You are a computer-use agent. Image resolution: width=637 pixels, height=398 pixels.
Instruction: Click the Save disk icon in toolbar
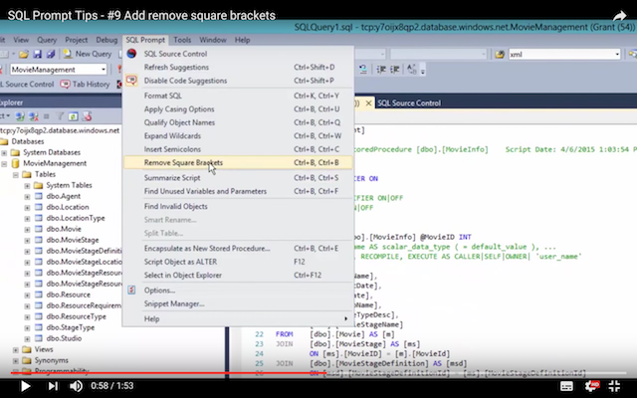click(x=38, y=54)
